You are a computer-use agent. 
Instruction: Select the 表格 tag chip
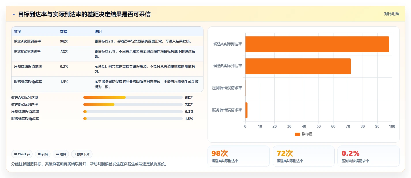click(43, 154)
